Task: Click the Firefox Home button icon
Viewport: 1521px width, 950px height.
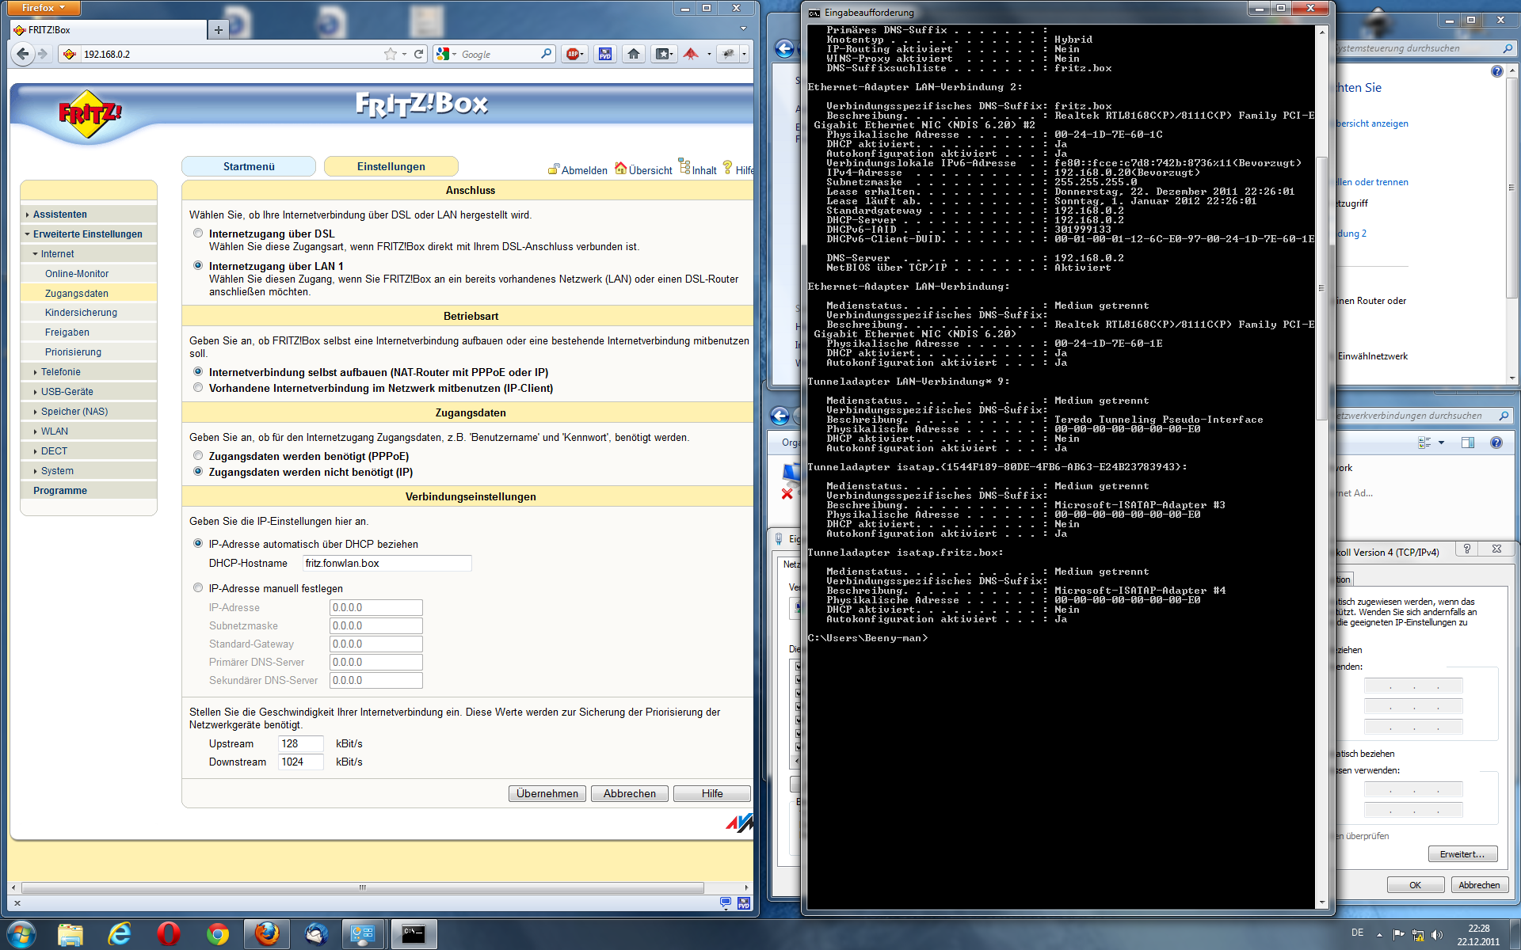Action: 634,54
